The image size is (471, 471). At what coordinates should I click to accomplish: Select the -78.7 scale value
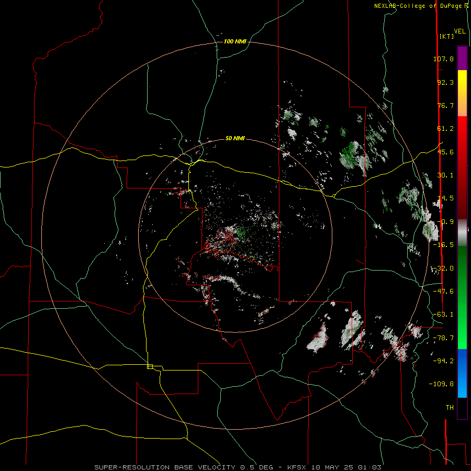click(443, 338)
